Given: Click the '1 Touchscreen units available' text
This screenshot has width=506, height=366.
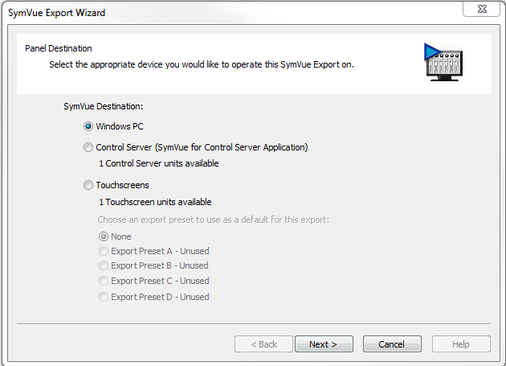Looking at the screenshot, I should point(155,202).
